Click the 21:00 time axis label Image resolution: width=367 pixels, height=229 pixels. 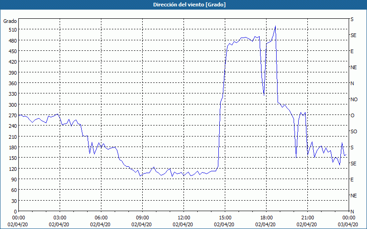click(x=307, y=218)
